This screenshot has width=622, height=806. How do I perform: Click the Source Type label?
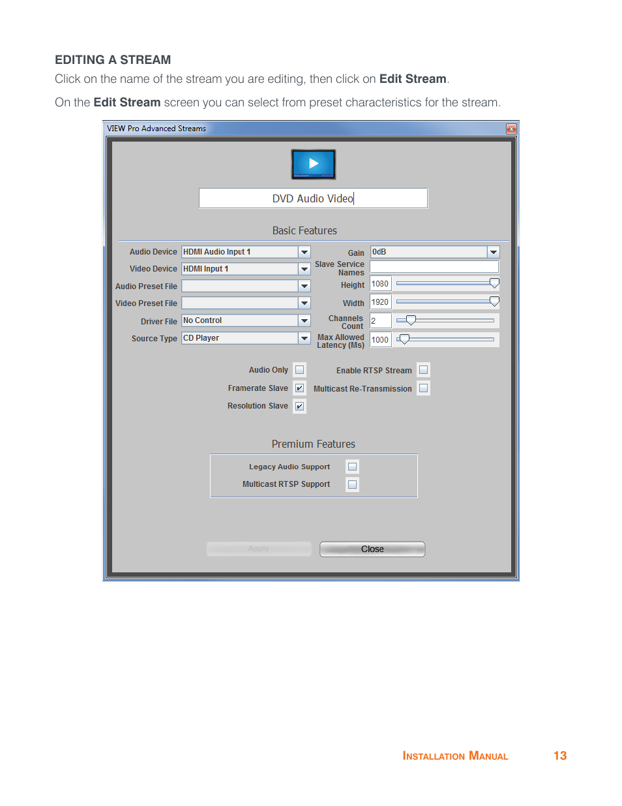(x=155, y=339)
